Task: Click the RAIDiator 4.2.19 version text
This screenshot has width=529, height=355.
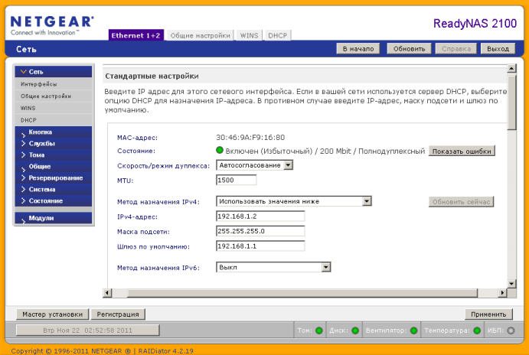Action: (165, 351)
